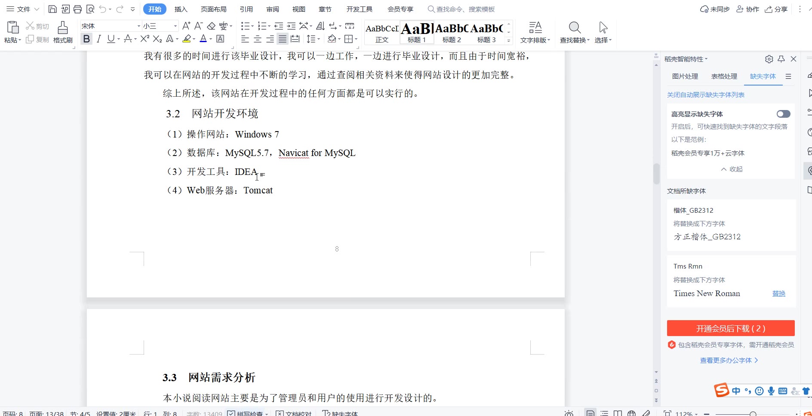Pin the Docer smart features panel
Viewport: 812px width, 416px height.
point(781,59)
